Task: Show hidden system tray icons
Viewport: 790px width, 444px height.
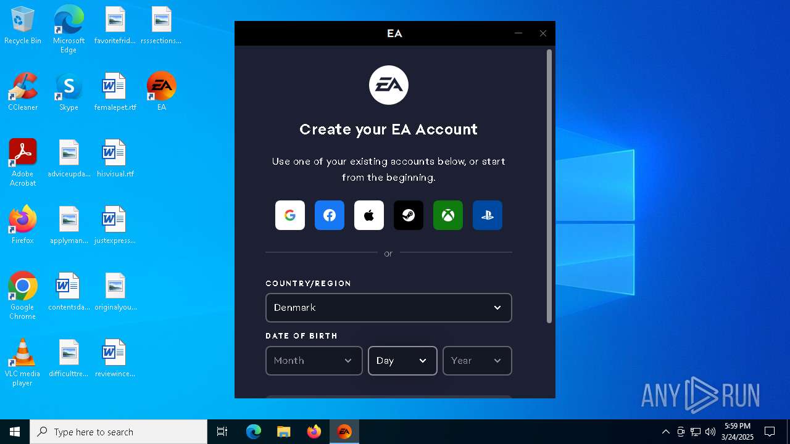Action: 665,432
